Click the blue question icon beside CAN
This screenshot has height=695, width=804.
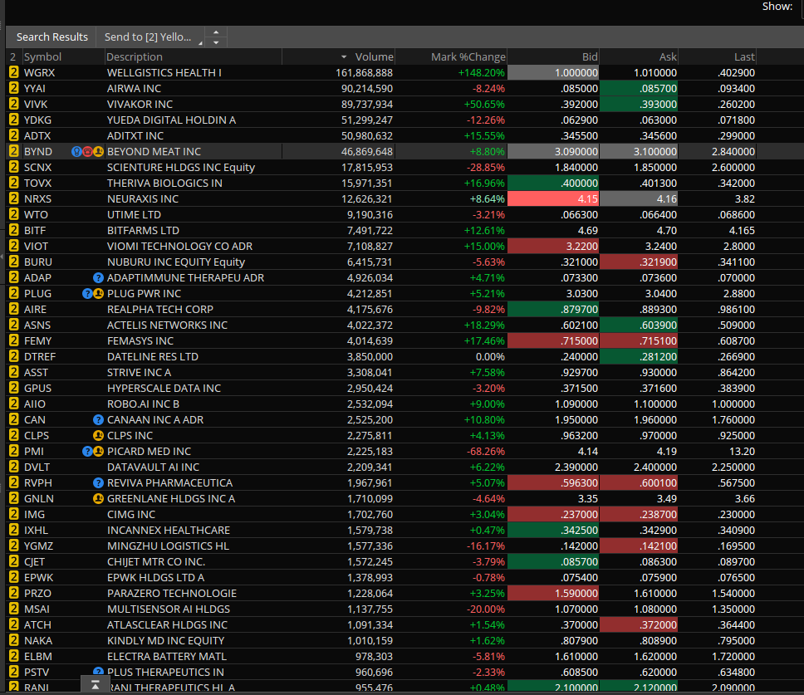tap(99, 420)
